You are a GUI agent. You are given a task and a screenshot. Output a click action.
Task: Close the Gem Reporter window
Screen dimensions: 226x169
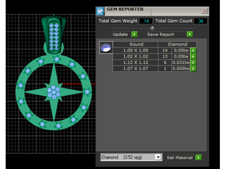[x=205, y=11]
